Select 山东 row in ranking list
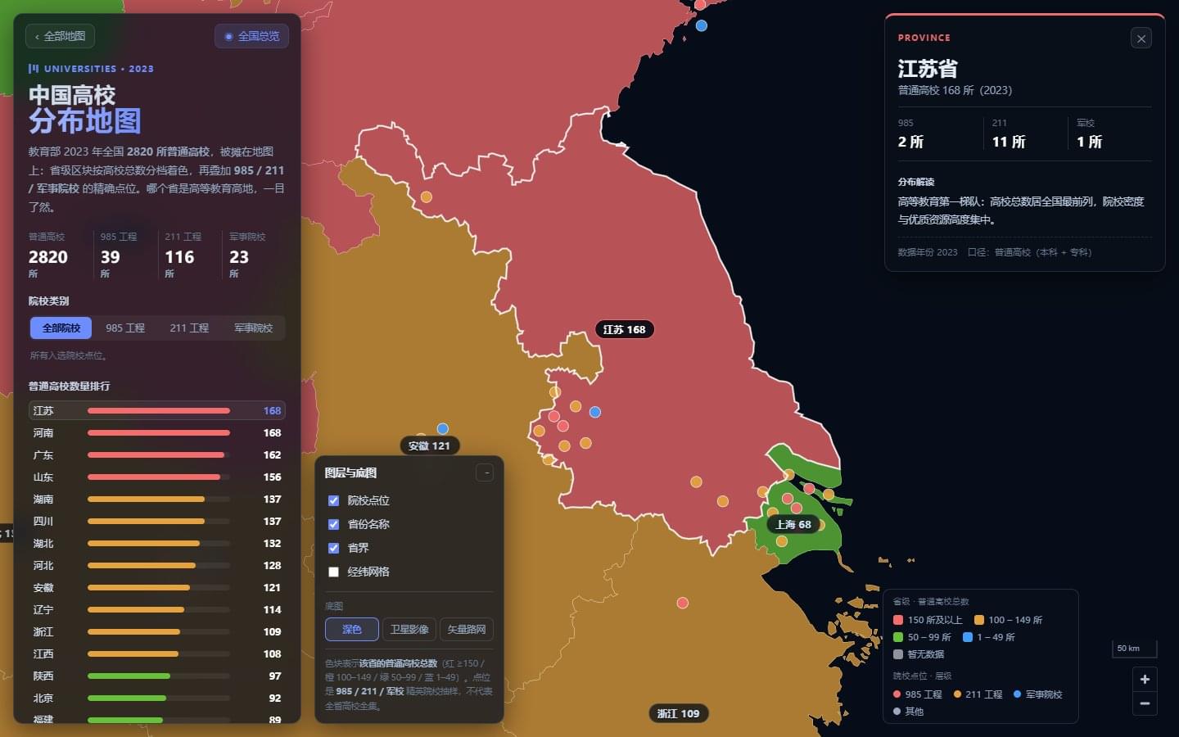1179x737 pixels. 157,477
